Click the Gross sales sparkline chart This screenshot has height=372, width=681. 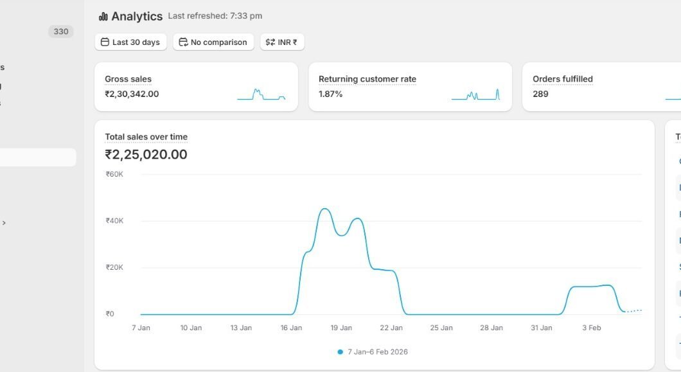pyautogui.click(x=261, y=94)
